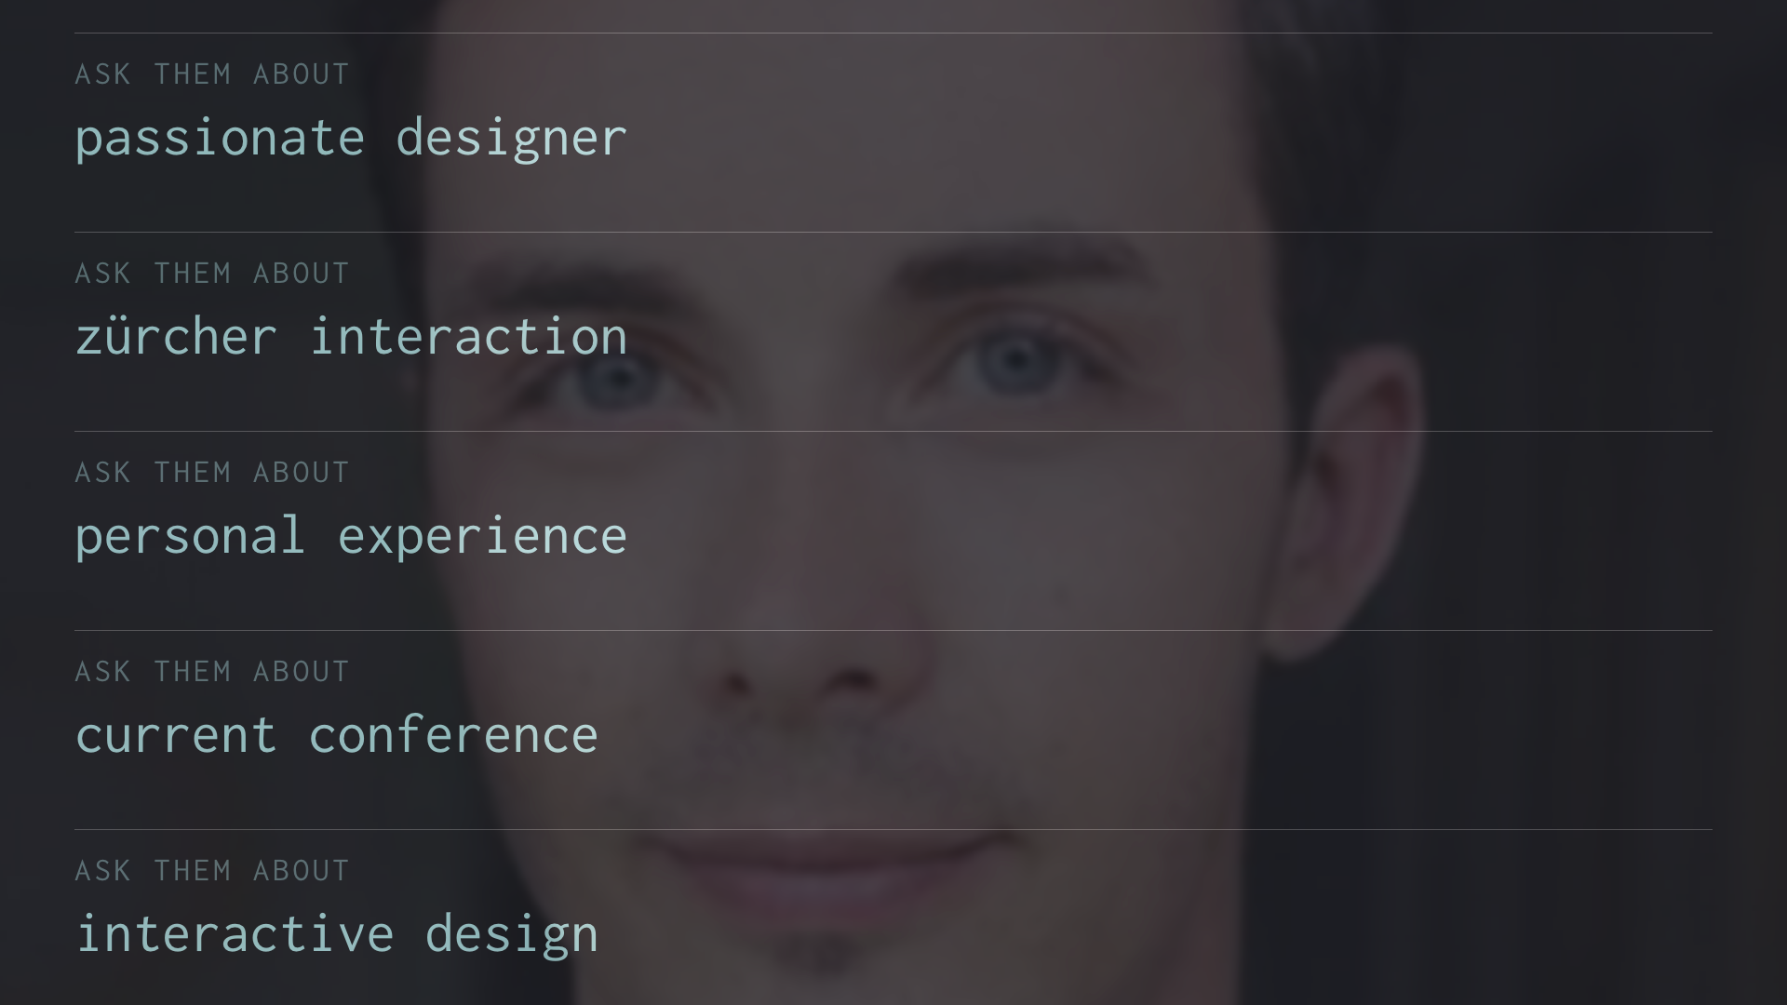Image resolution: width=1787 pixels, height=1005 pixels.
Task: Click the word interaction in second row
Action: pos(468,337)
